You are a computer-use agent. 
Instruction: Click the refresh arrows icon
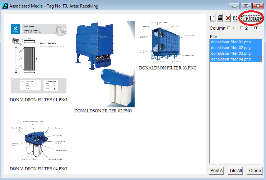tap(235, 18)
